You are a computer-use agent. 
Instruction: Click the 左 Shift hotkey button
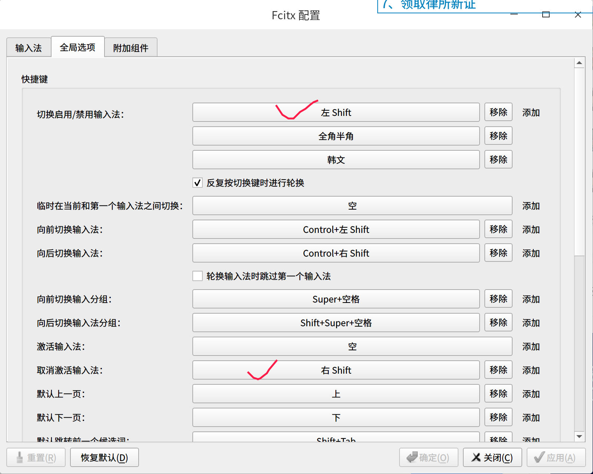pyautogui.click(x=336, y=112)
